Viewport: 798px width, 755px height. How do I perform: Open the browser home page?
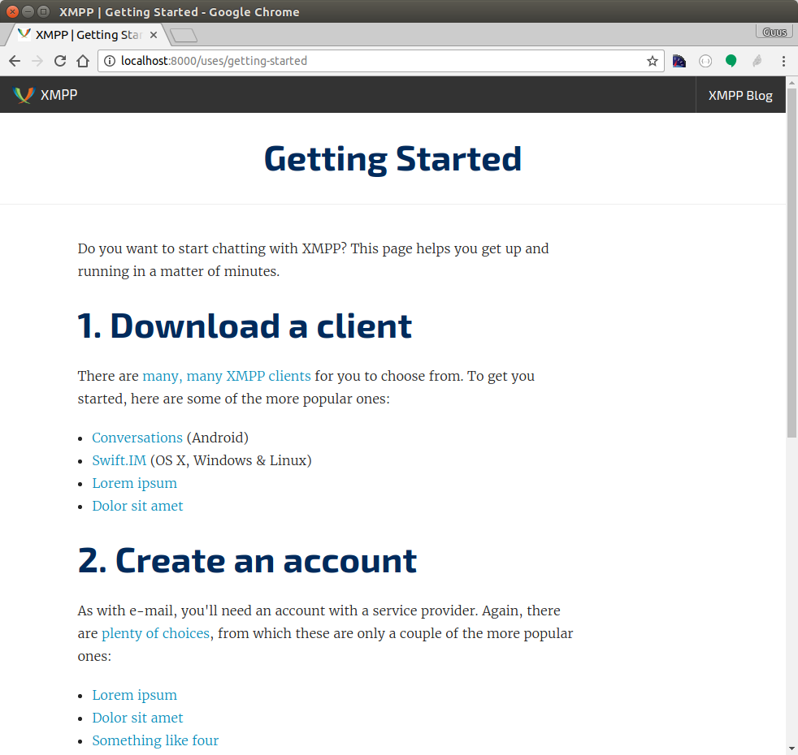(83, 61)
